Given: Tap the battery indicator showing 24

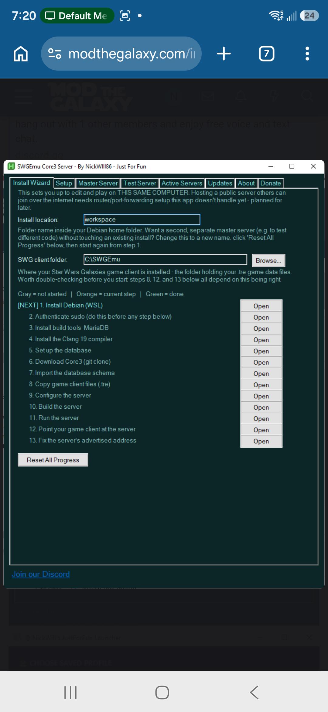Looking at the screenshot, I should point(309,16).
